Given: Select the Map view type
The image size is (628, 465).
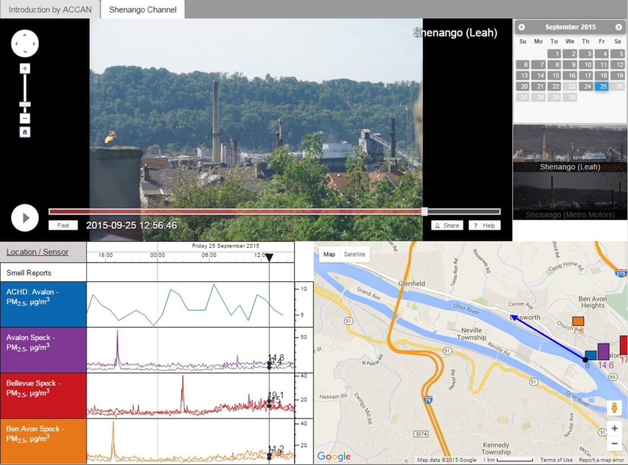Looking at the screenshot, I should (x=329, y=254).
